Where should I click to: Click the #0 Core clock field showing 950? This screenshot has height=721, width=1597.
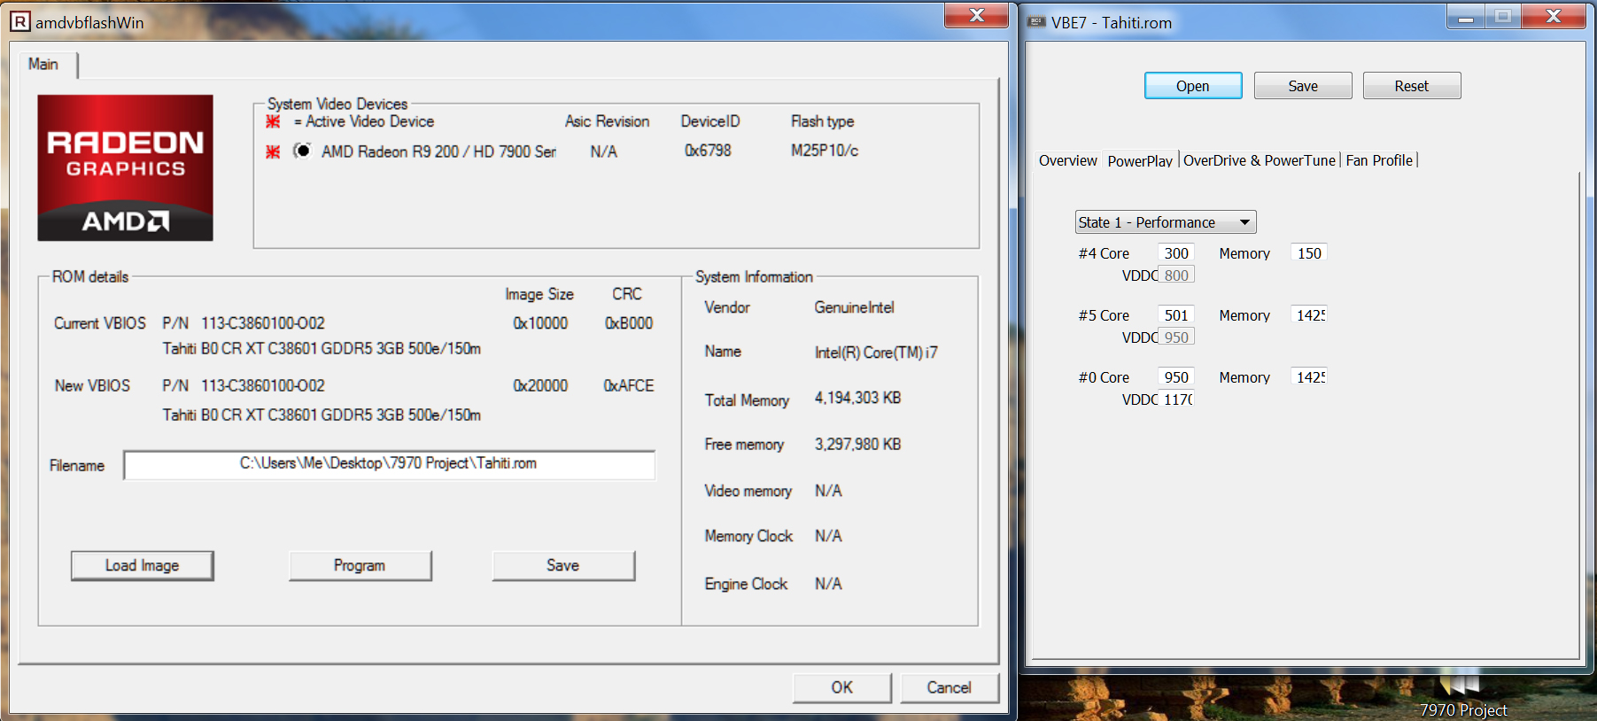pos(1176,377)
